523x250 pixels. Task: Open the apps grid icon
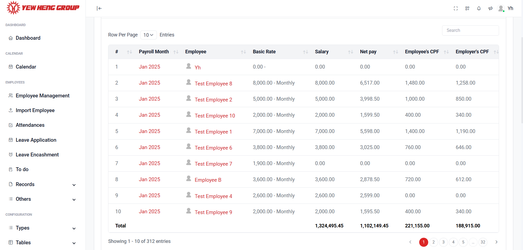point(467,8)
